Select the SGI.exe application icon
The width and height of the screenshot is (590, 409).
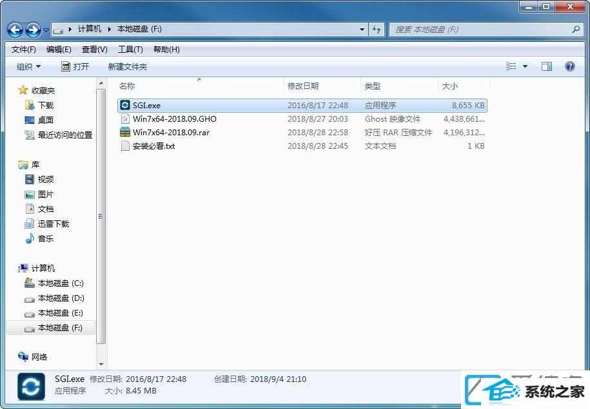coord(124,105)
